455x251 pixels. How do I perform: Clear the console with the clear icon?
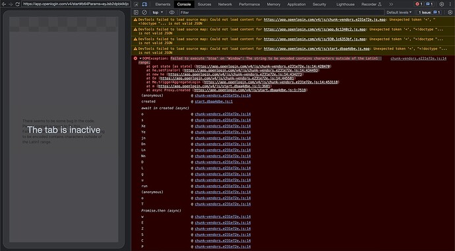(x=144, y=12)
